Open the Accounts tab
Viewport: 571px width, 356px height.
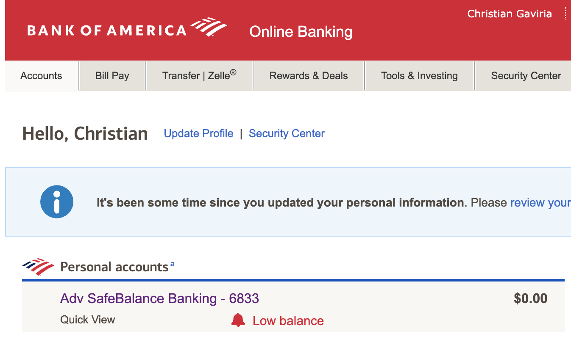[41, 76]
